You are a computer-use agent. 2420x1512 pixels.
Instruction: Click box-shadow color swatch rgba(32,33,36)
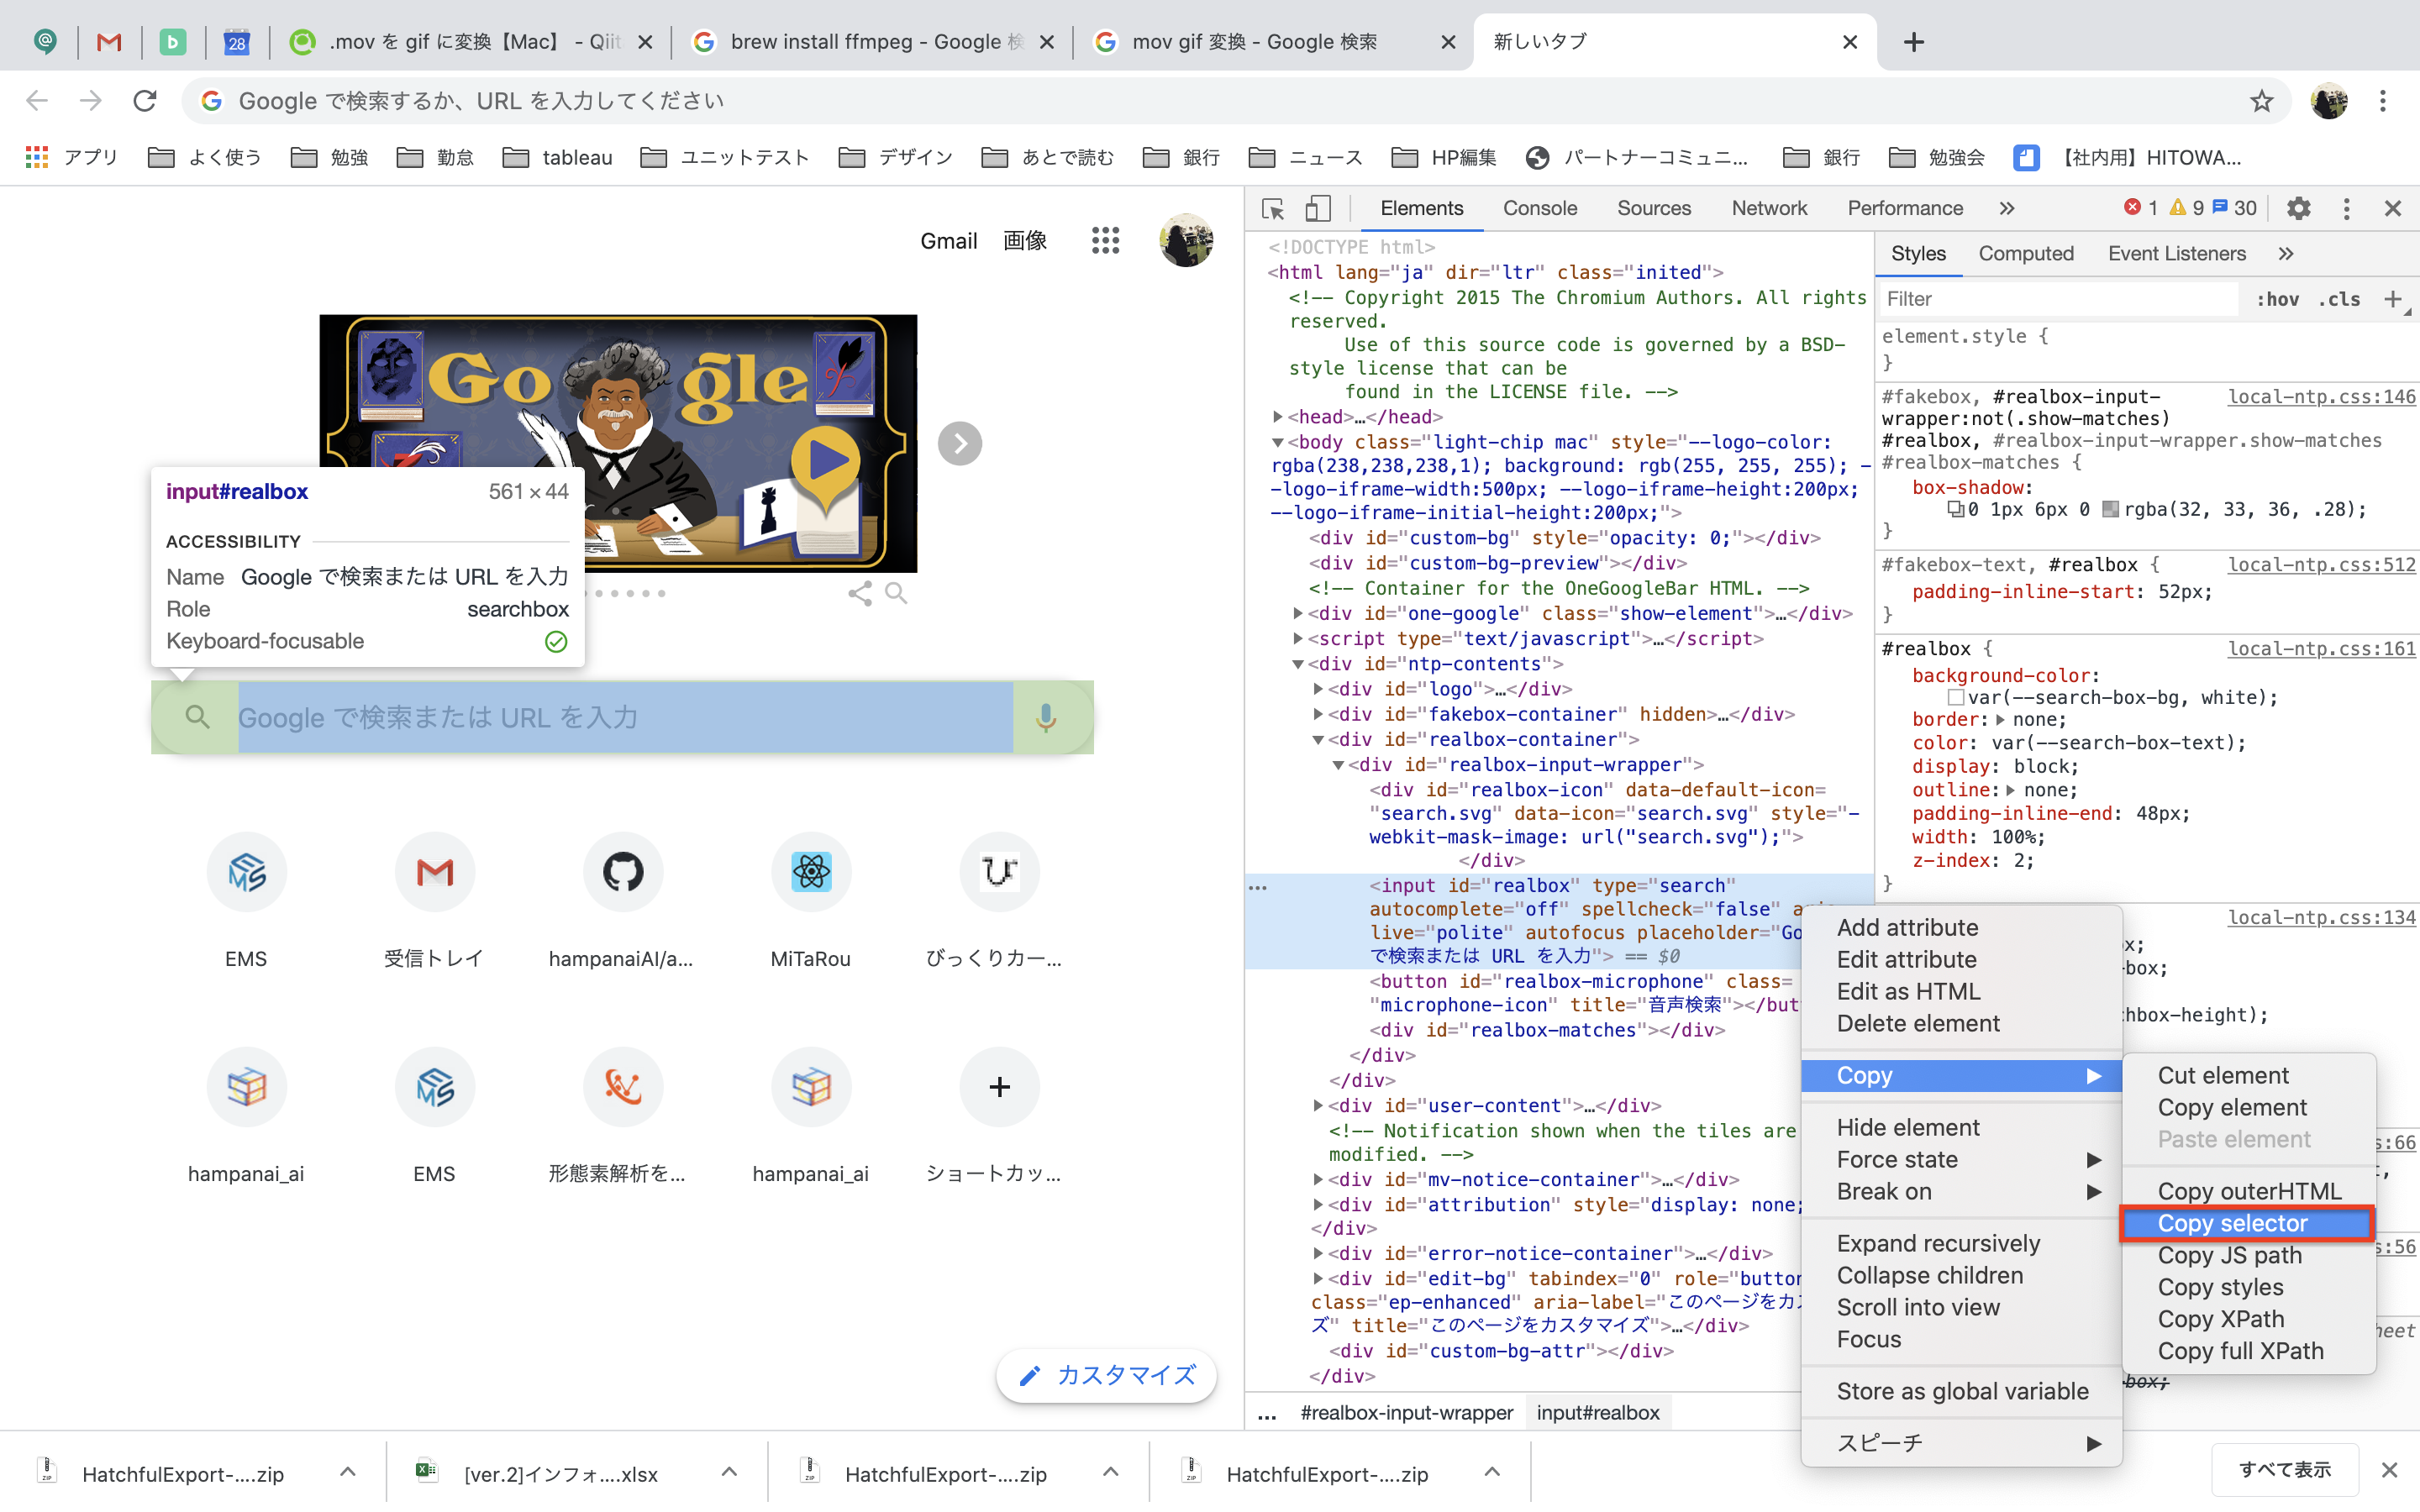(2110, 510)
